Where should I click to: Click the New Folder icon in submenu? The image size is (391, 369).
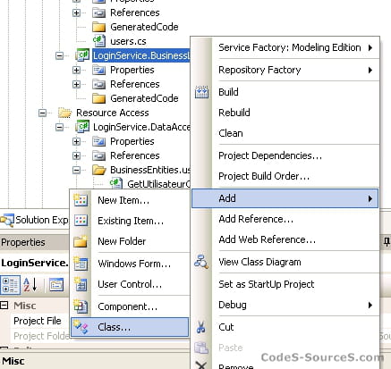coord(81,241)
